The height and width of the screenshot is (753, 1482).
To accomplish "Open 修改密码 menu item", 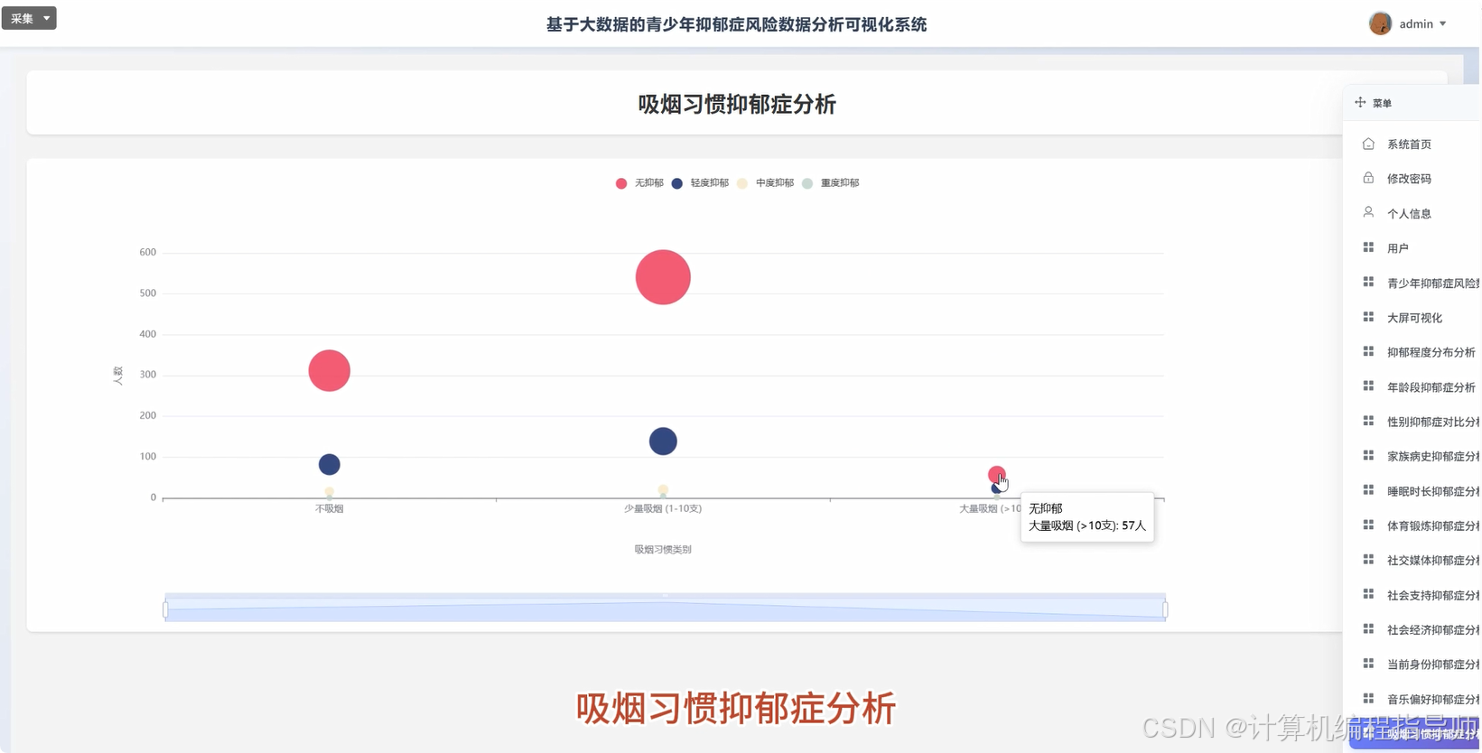I will (1409, 179).
